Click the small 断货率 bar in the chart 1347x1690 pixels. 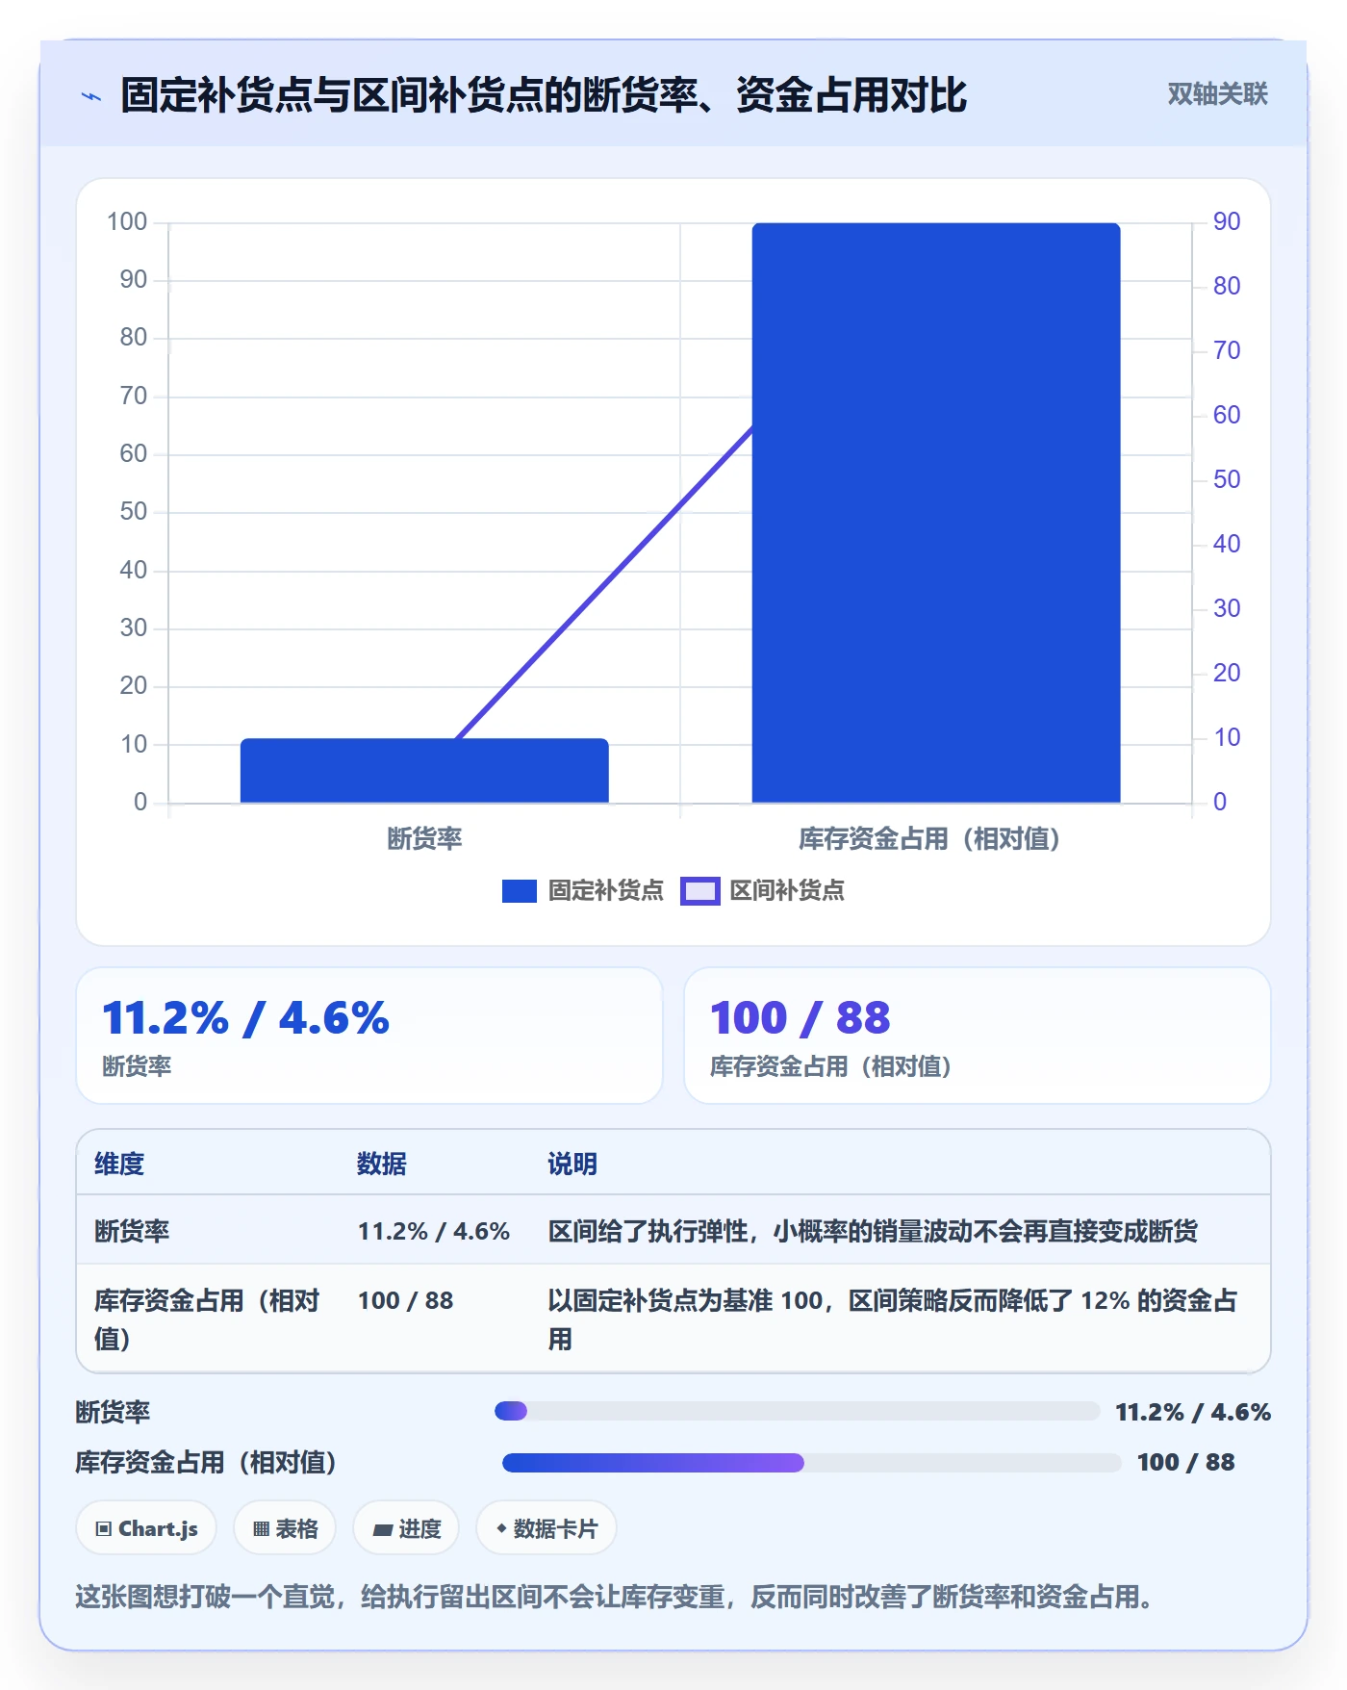click(x=424, y=771)
